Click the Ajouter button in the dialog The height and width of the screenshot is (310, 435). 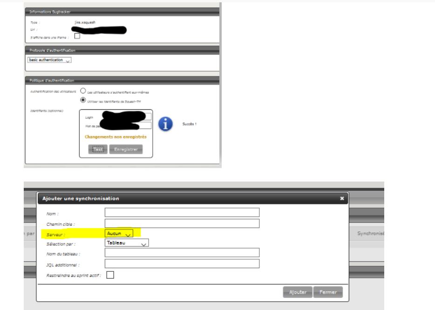coord(297,292)
